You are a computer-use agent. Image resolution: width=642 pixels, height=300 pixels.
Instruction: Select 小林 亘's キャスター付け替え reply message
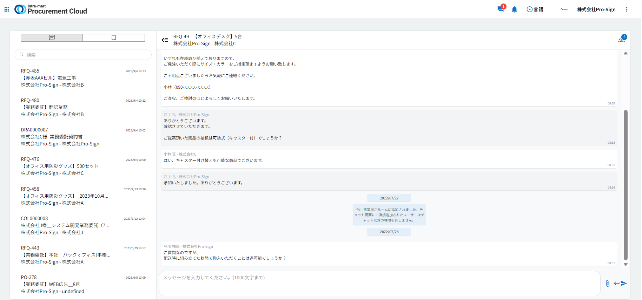pos(389,159)
